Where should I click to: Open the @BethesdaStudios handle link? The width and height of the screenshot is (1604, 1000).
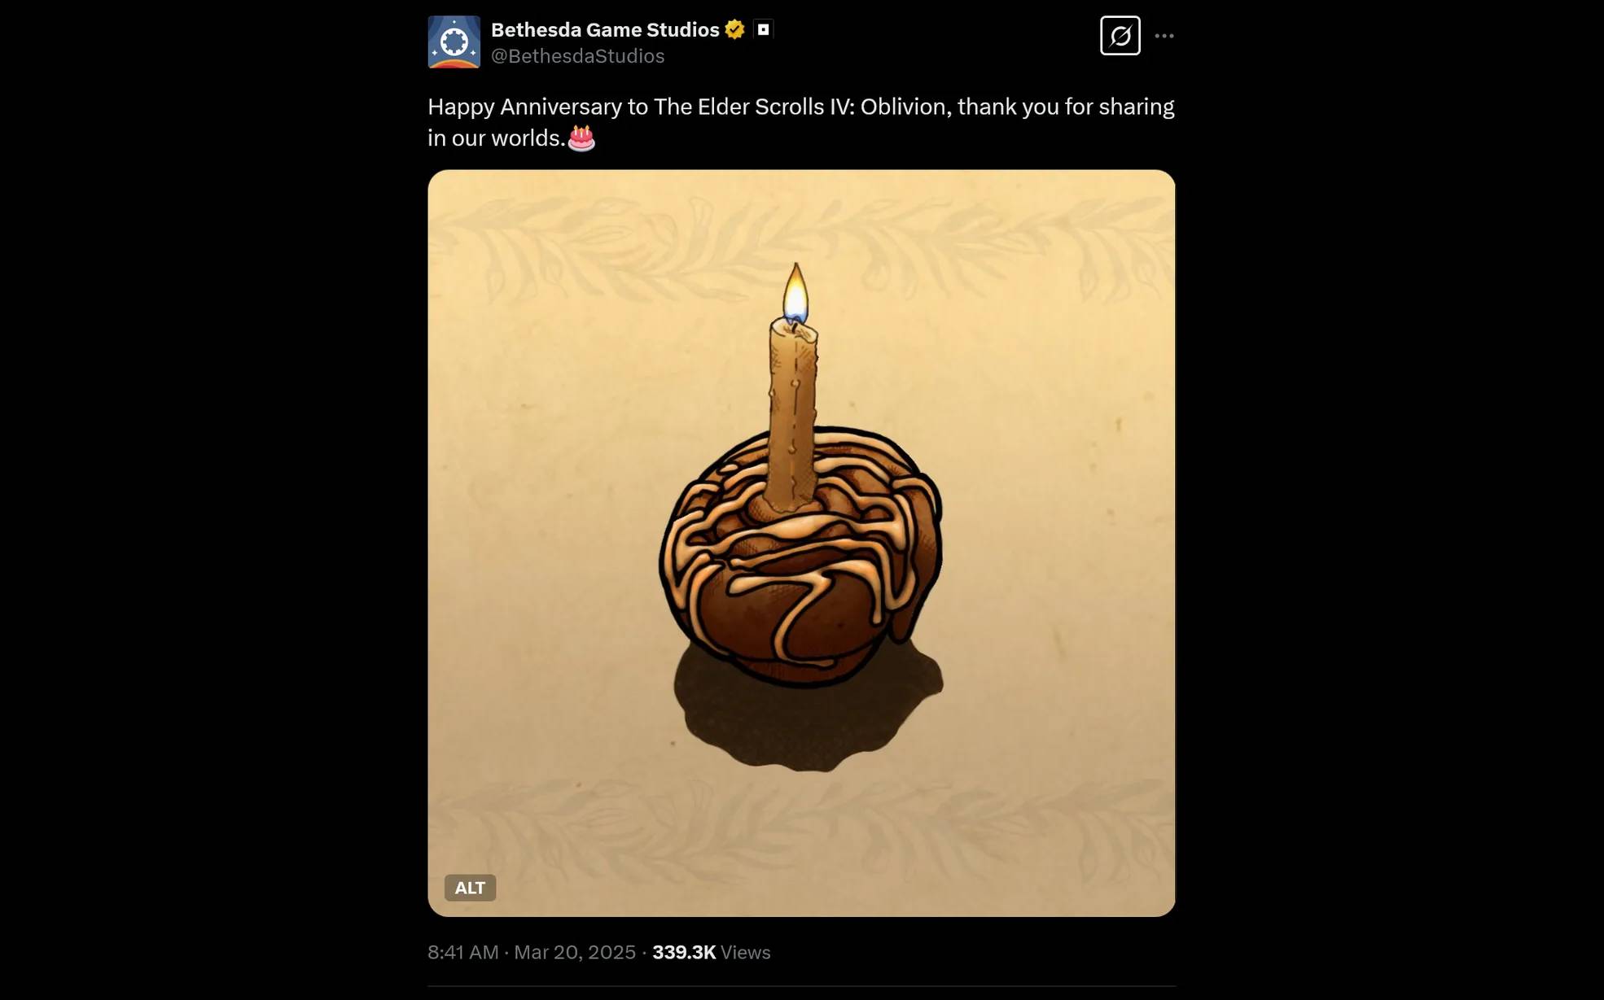tap(577, 56)
